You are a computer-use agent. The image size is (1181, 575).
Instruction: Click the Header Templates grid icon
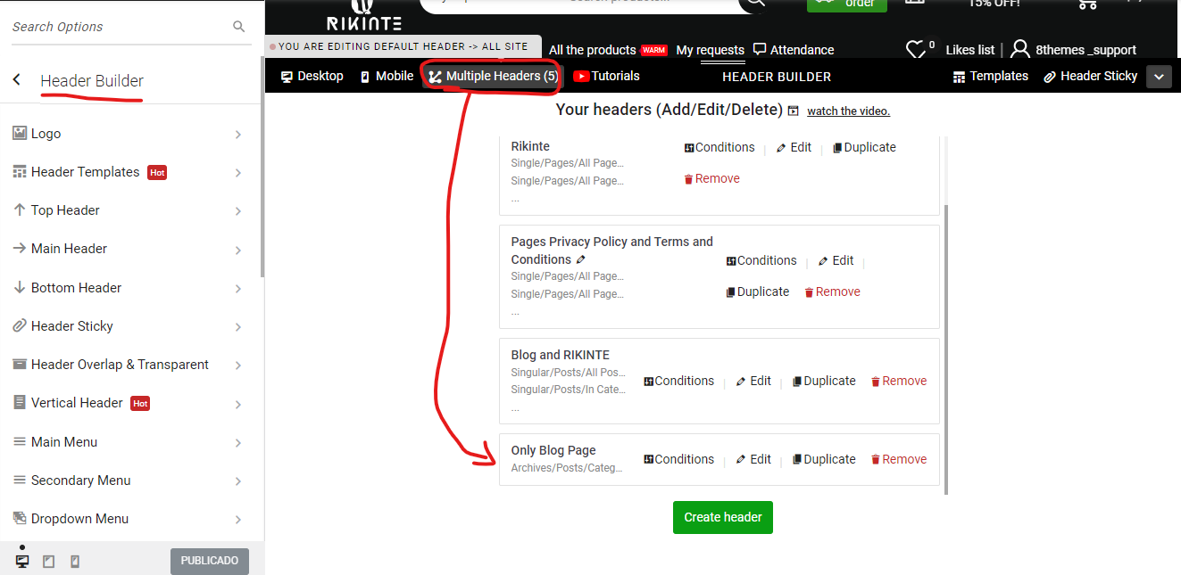(x=19, y=171)
